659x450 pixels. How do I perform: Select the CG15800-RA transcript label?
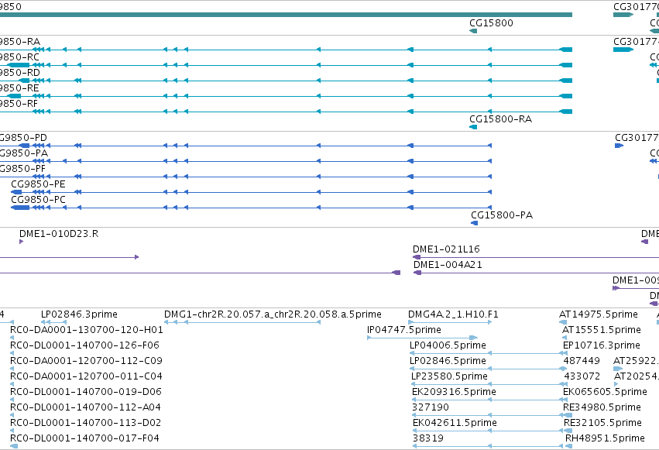(x=500, y=119)
